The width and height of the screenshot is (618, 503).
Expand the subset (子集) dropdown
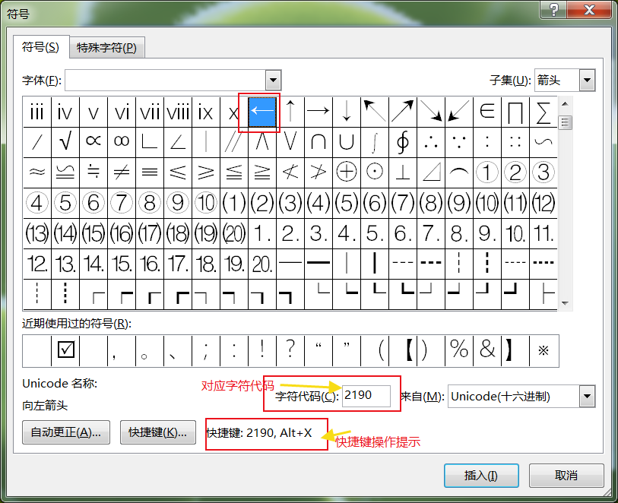click(586, 80)
